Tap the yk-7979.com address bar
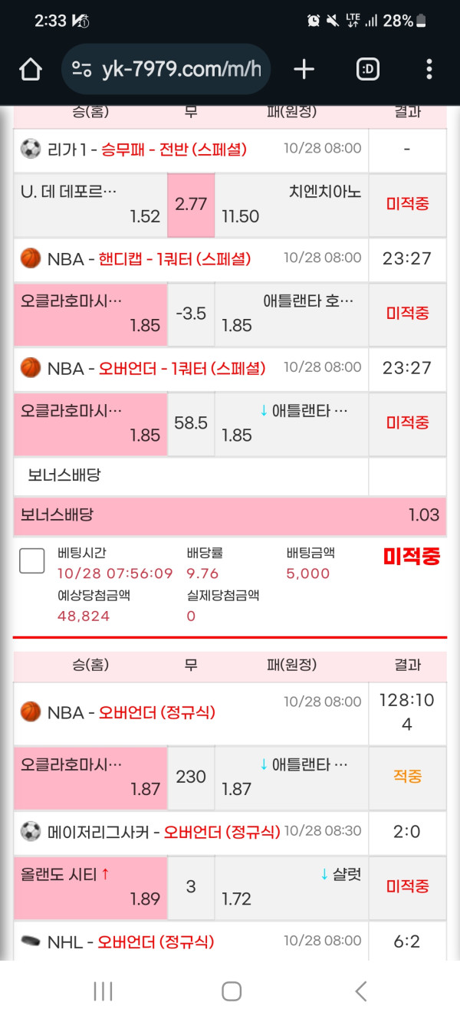The width and height of the screenshot is (460, 1022). [180, 70]
